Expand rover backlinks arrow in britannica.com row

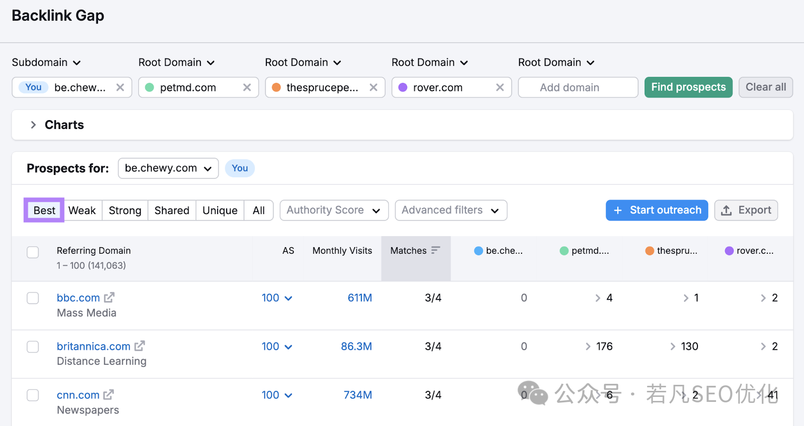point(763,347)
